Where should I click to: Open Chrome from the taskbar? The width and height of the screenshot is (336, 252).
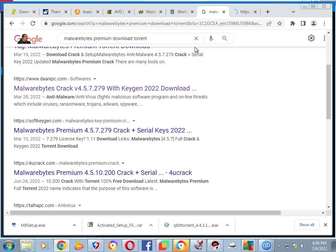tap(61, 245)
